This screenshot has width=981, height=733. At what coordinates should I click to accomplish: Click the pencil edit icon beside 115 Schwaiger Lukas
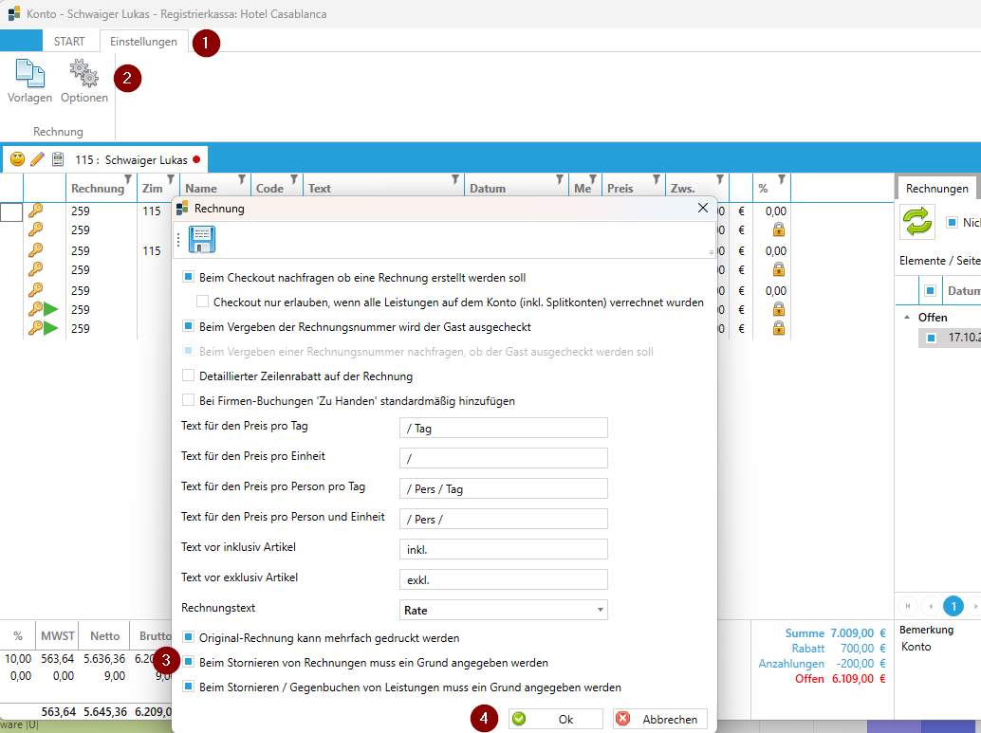click(38, 159)
